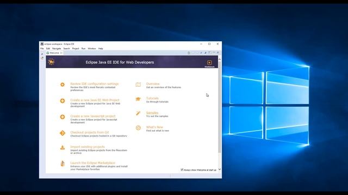Image resolution: width=348 pixels, height=195 pixels.
Task: Open the Edit menu
Action: [48, 48]
